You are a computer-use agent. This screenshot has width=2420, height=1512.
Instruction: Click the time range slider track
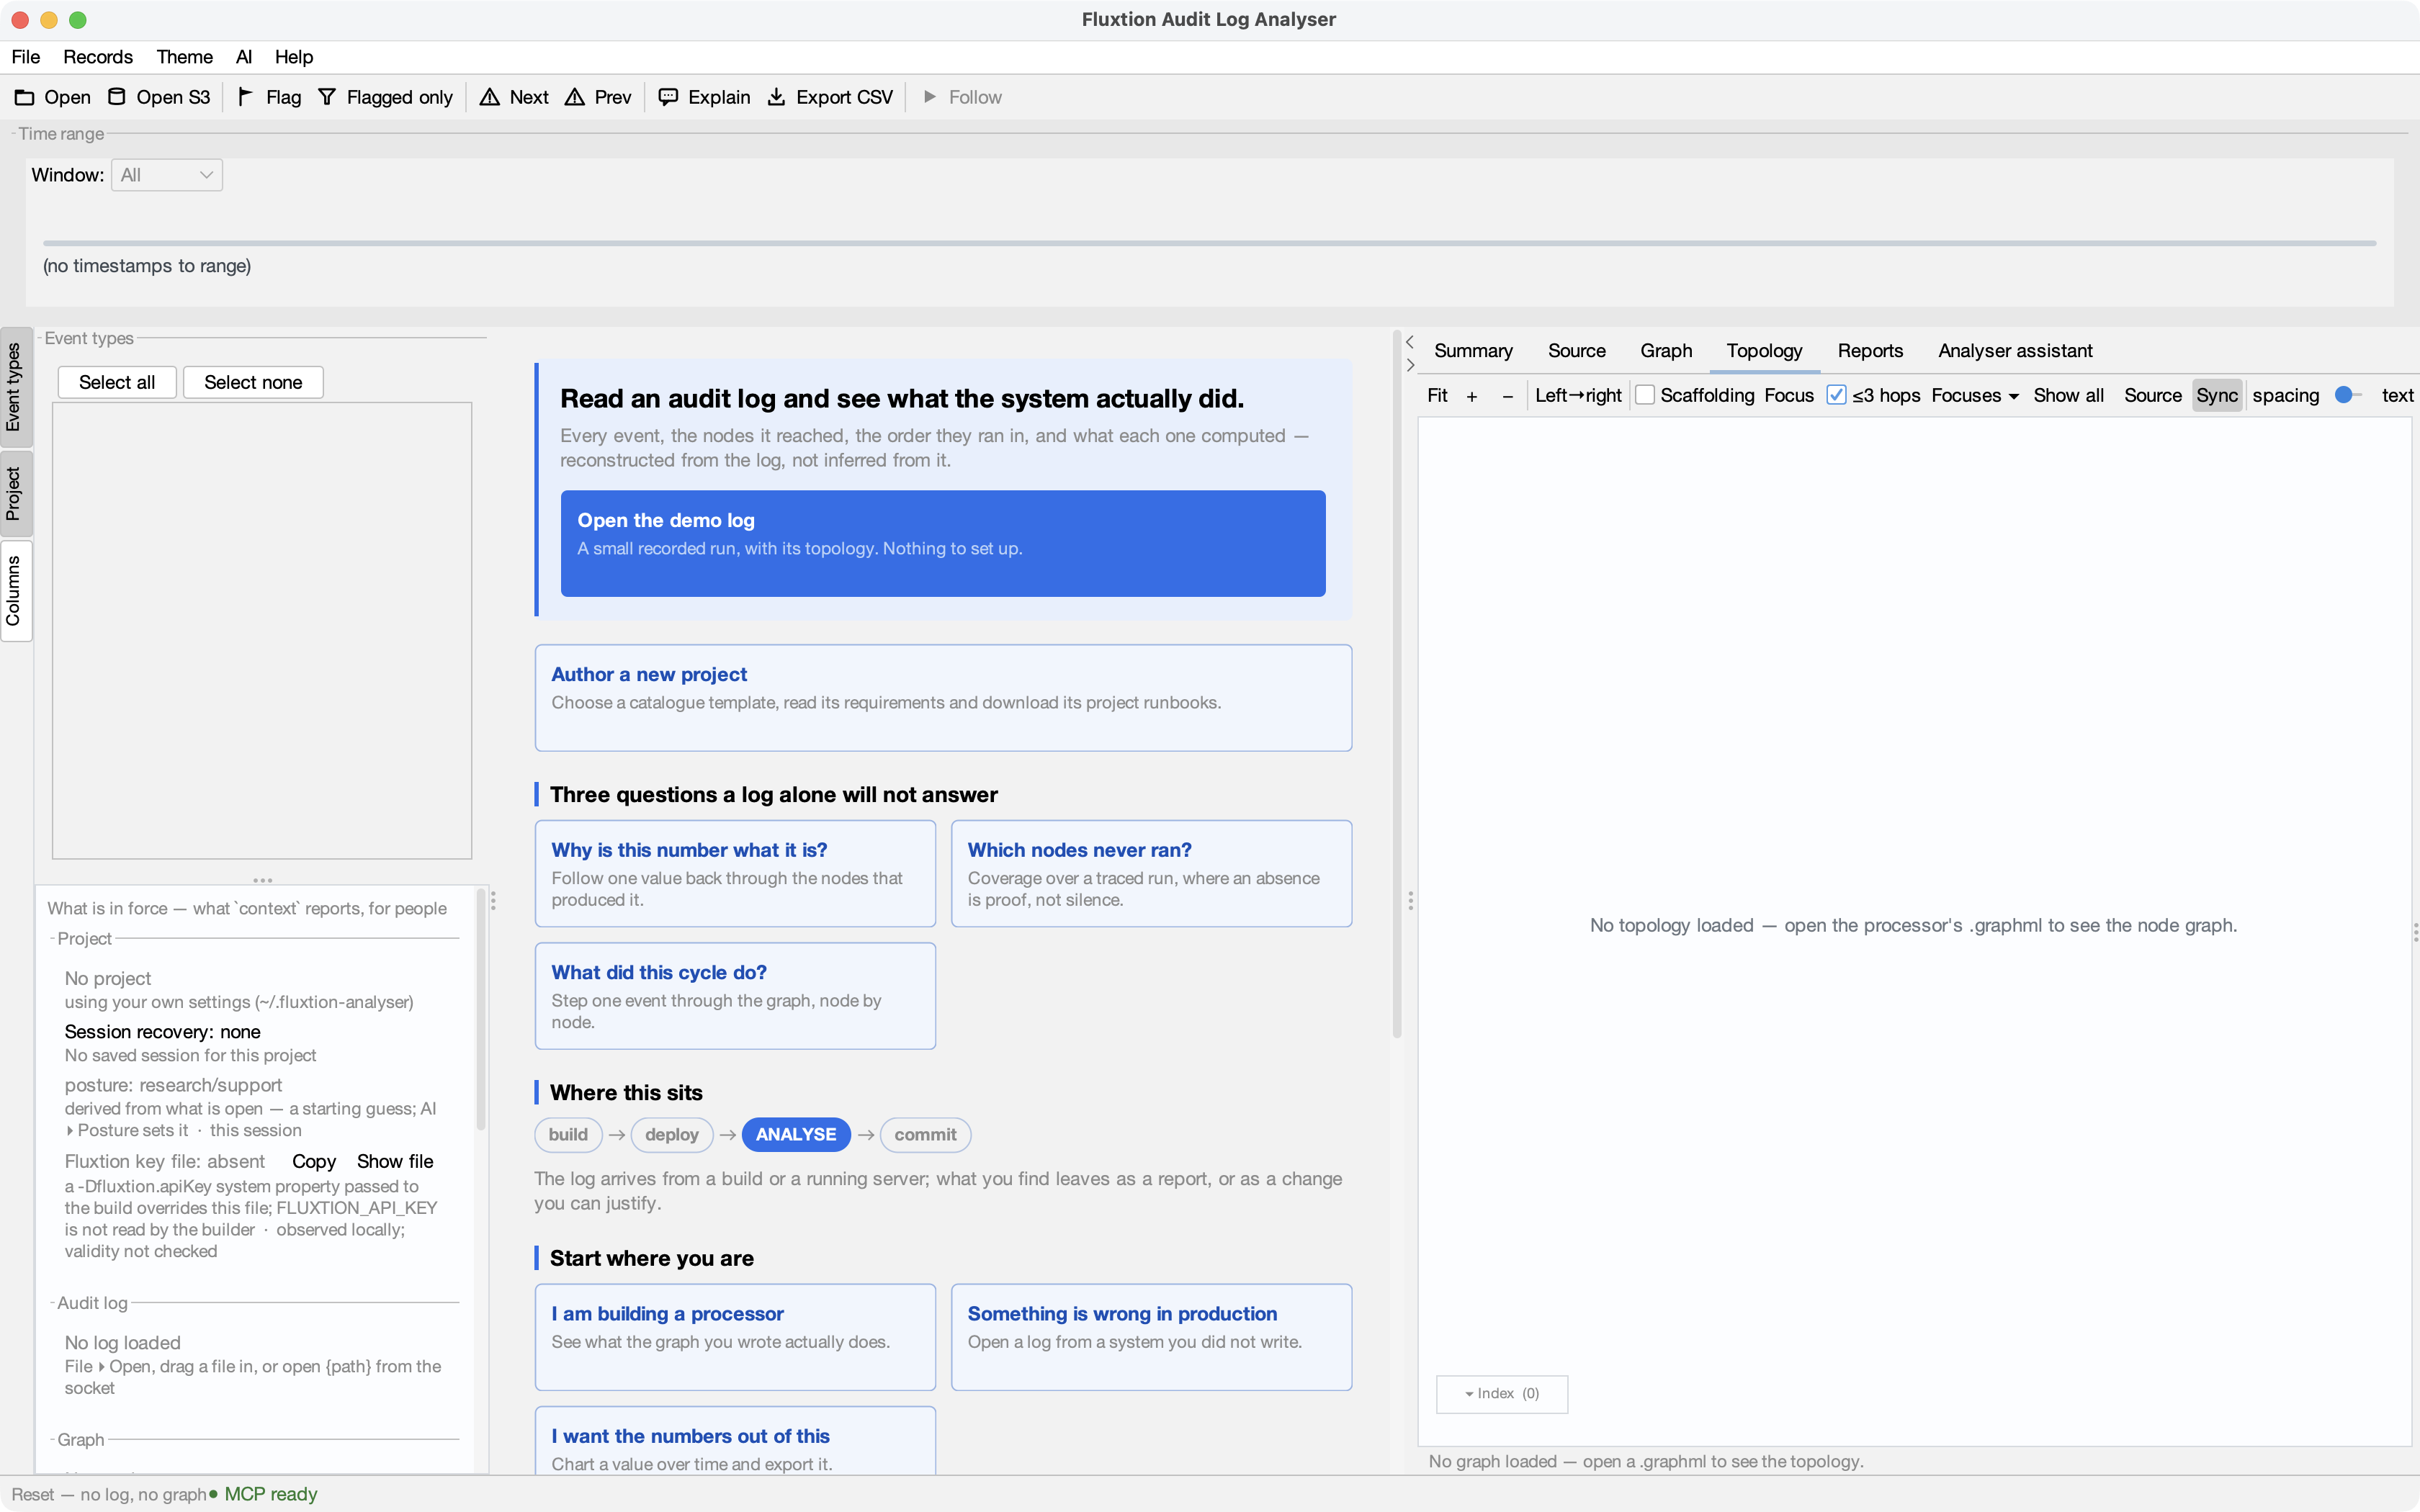[x=1209, y=243]
